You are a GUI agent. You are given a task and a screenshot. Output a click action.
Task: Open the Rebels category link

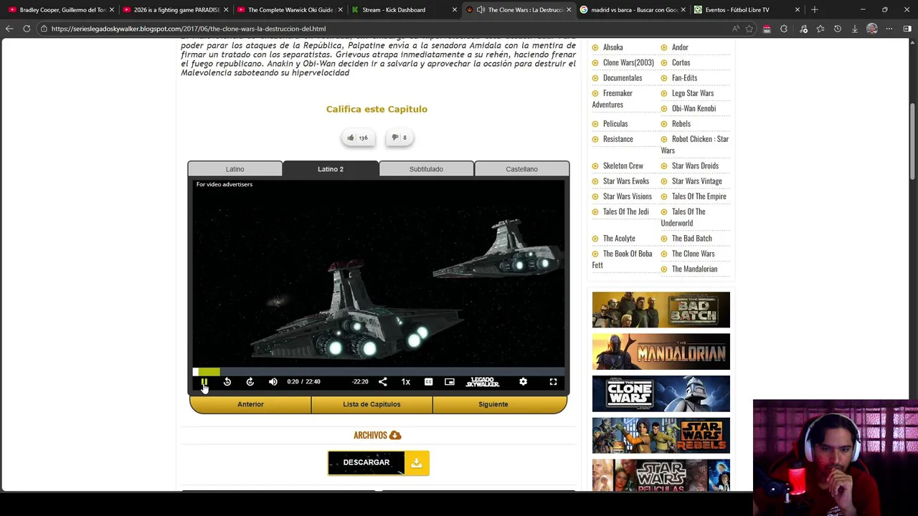coord(681,124)
